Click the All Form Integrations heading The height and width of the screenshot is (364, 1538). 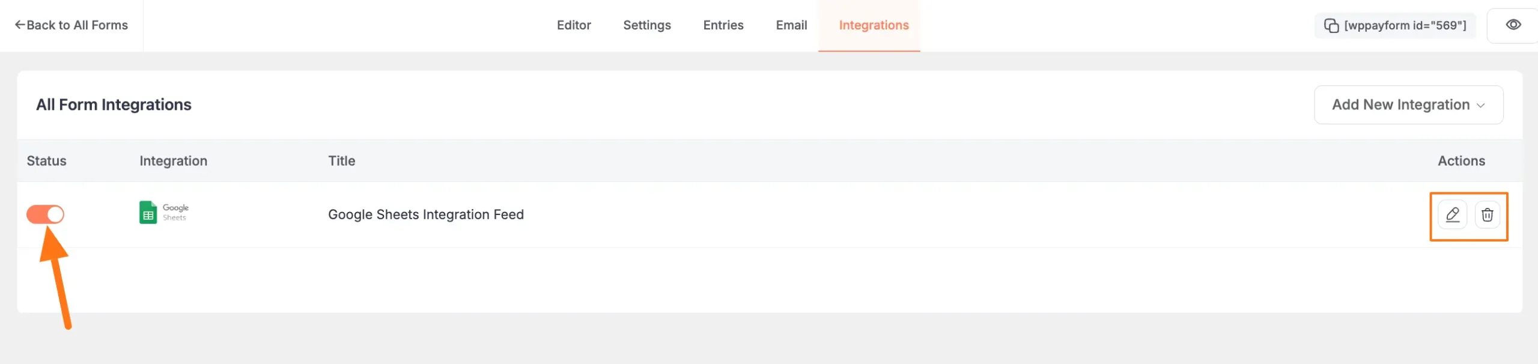114,105
